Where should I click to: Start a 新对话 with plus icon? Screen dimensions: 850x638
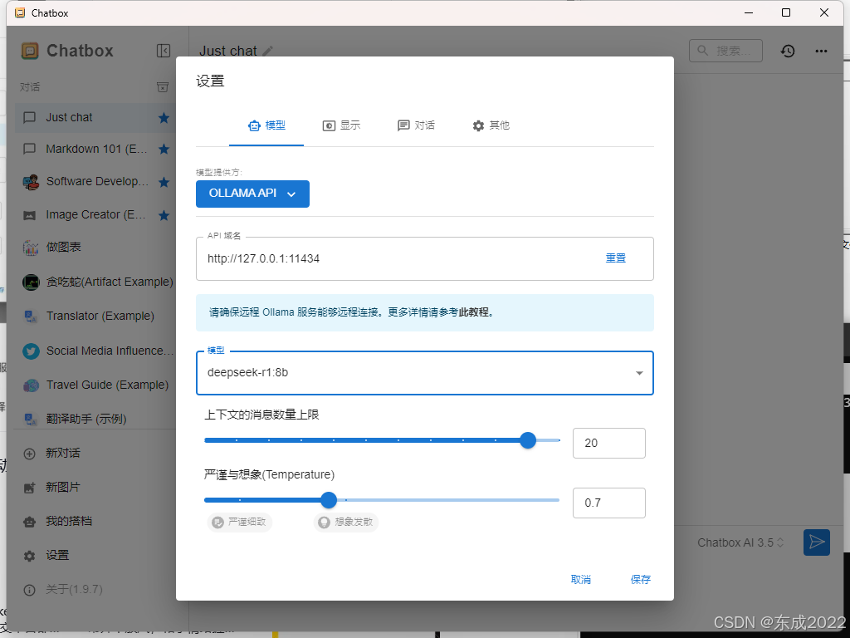pos(30,454)
